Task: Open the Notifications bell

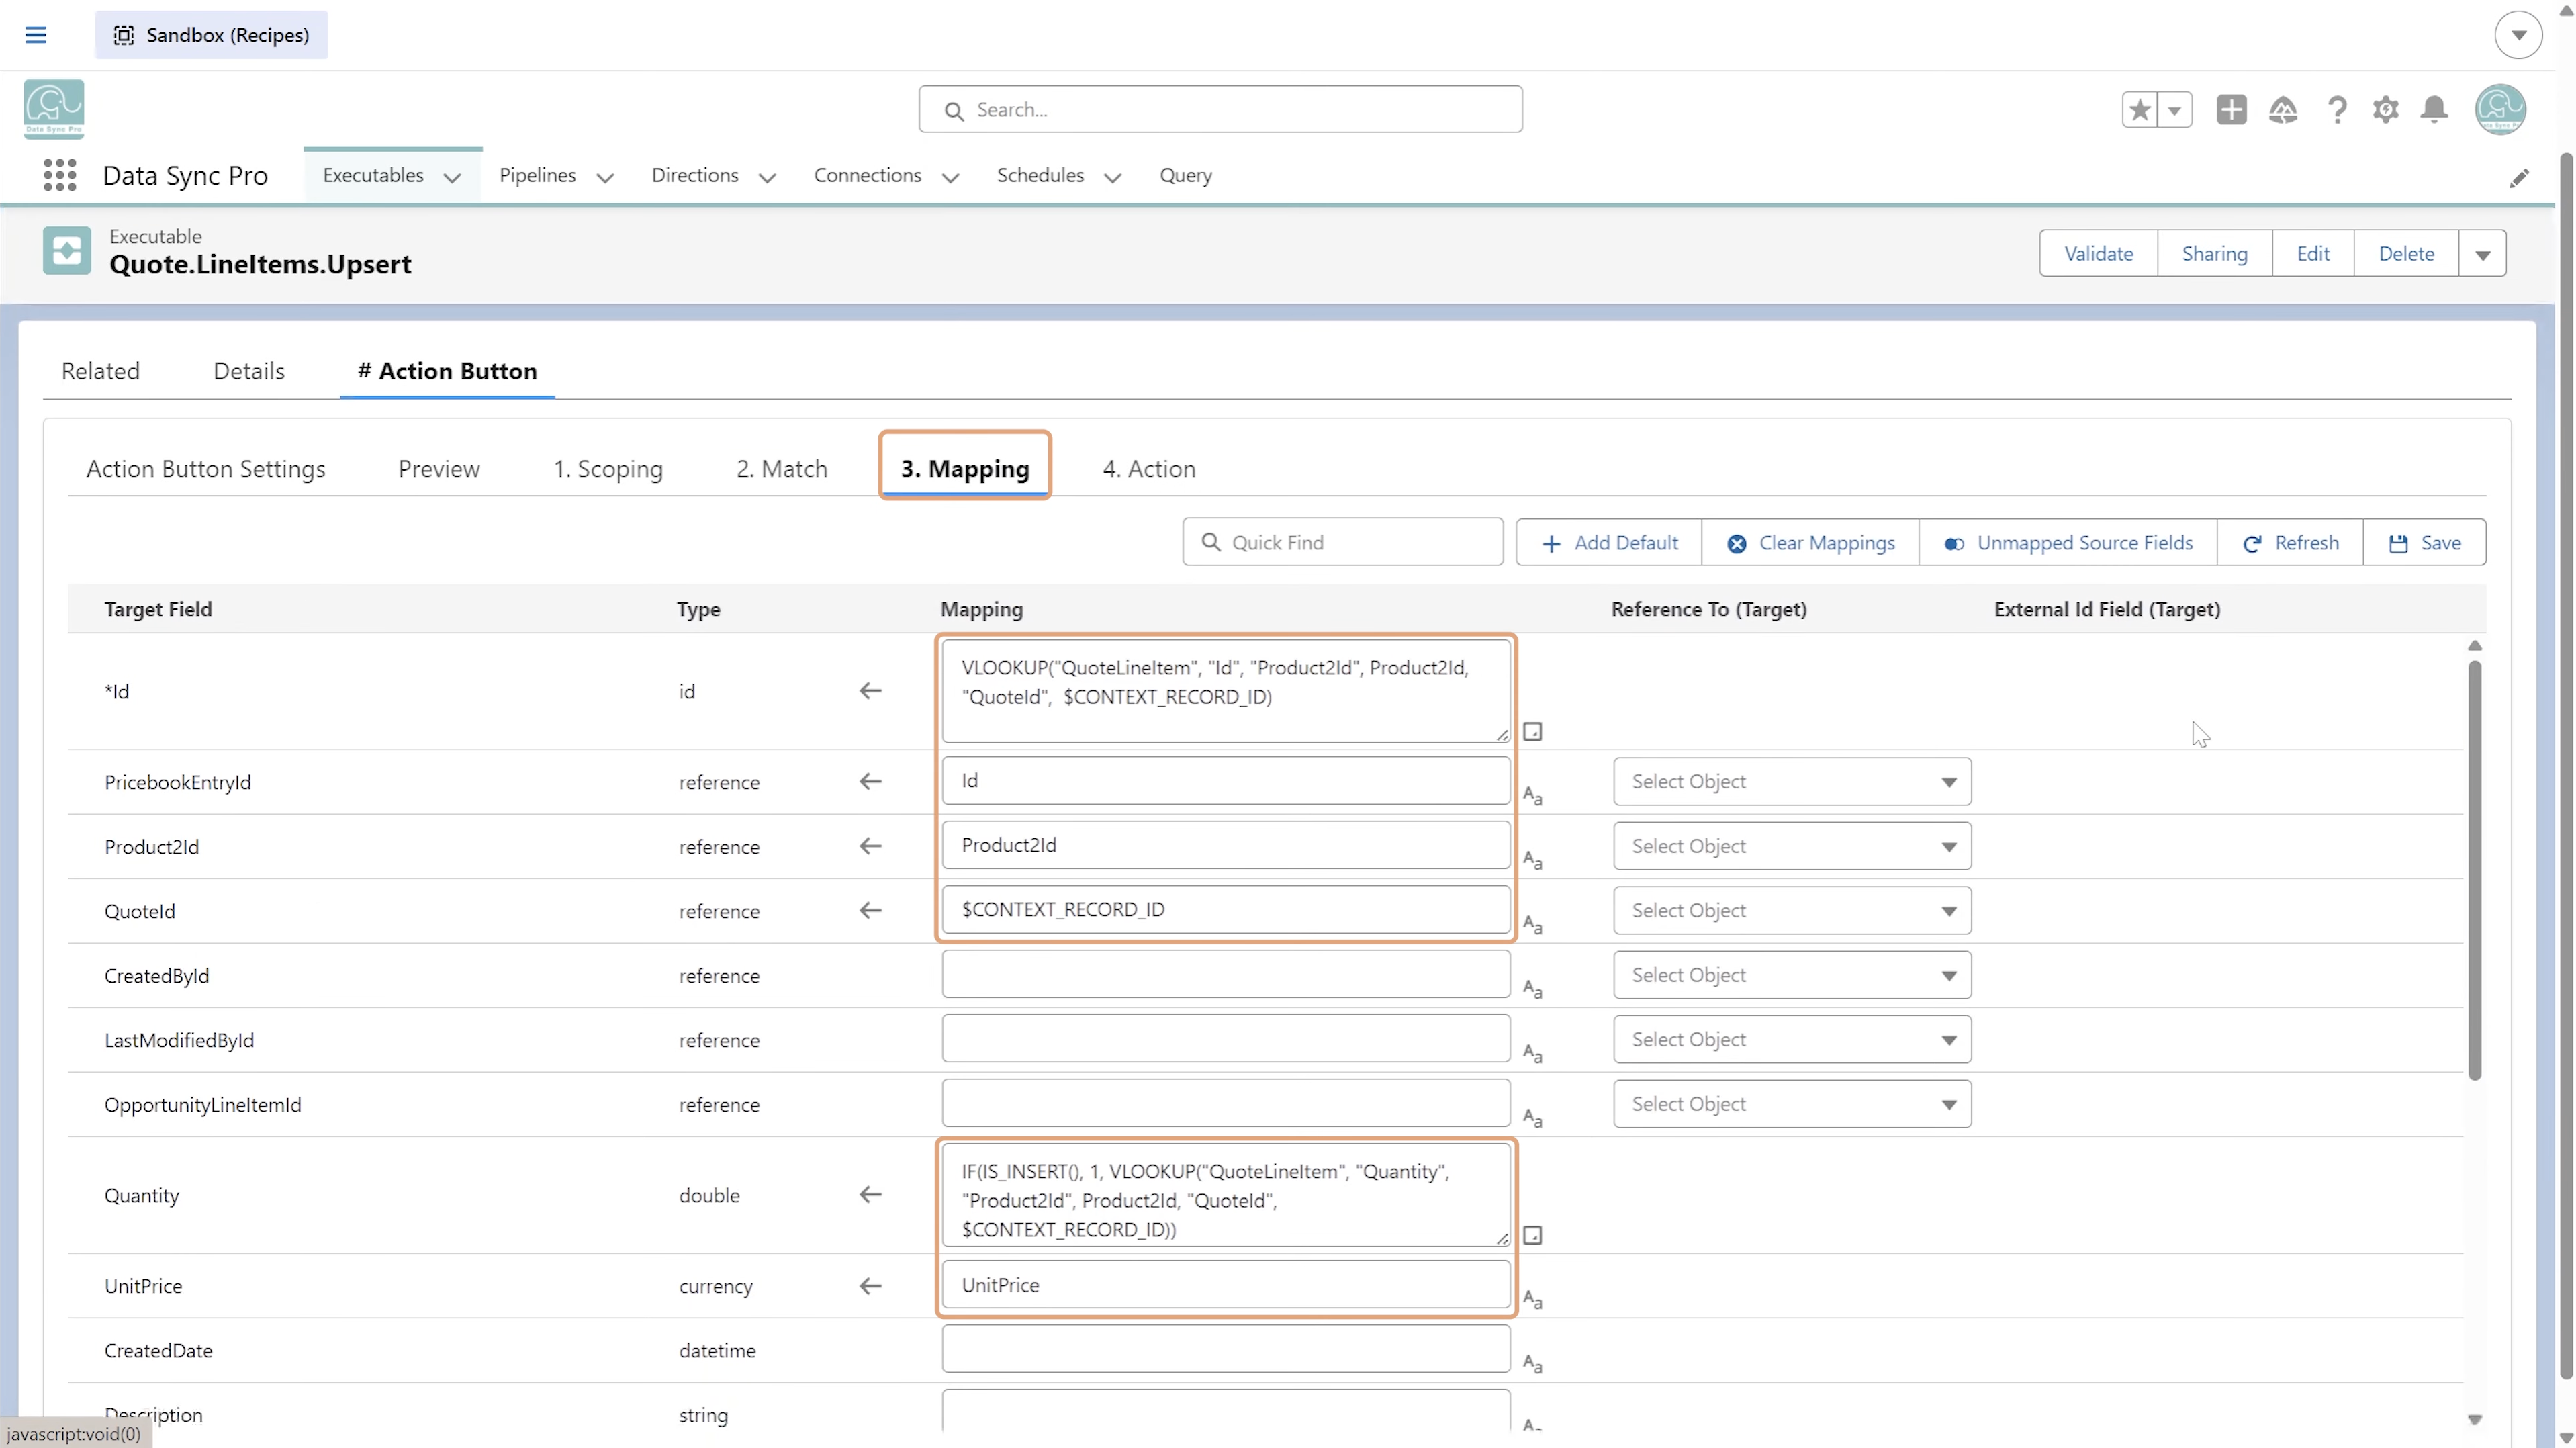Action: pos(2435,109)
